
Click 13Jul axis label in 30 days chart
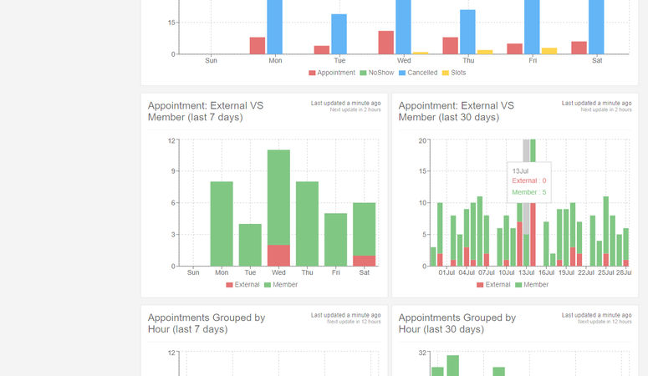click(x=527, y=272)
